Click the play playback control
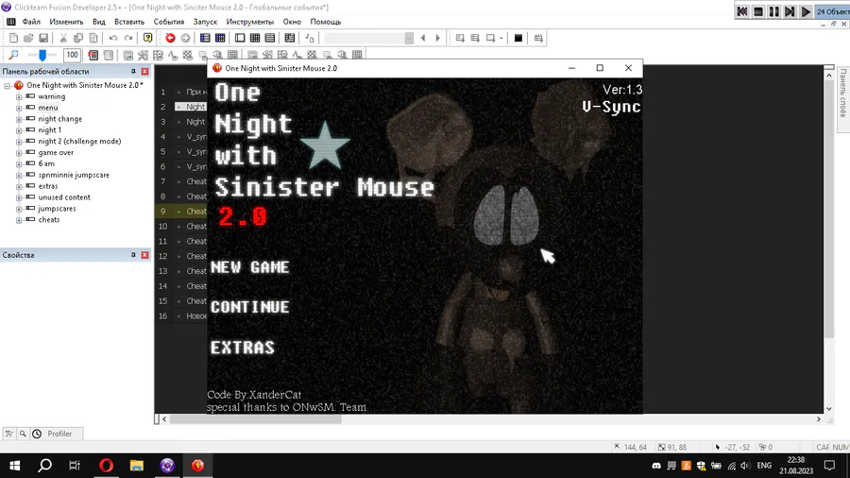The height and width of the screenshot is (478, 850). click(807, 11)
